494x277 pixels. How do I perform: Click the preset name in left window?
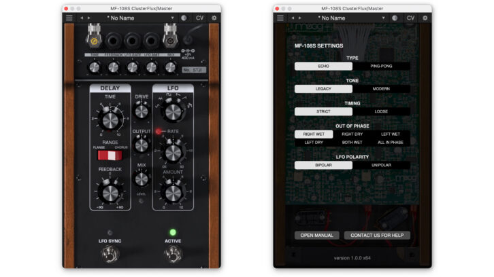(120, 18)
